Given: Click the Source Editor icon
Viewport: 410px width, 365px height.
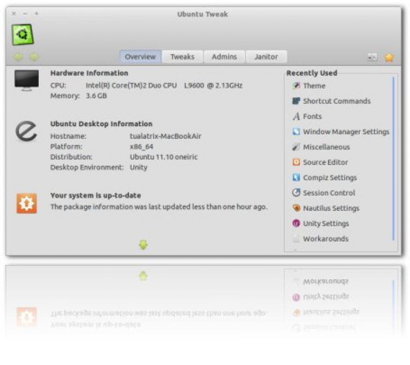Looking at the screenshot, I should pos(296,162).
